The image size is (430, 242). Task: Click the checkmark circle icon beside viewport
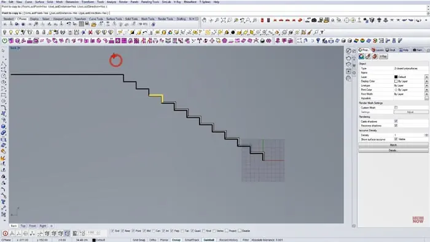point(348,51)
